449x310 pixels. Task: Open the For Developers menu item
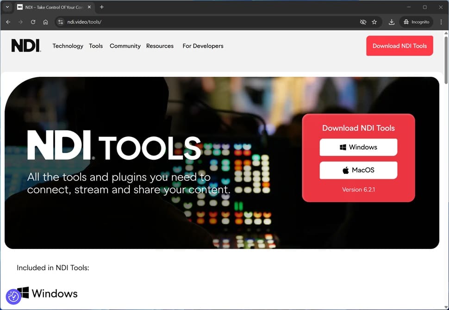coord(203,46)
